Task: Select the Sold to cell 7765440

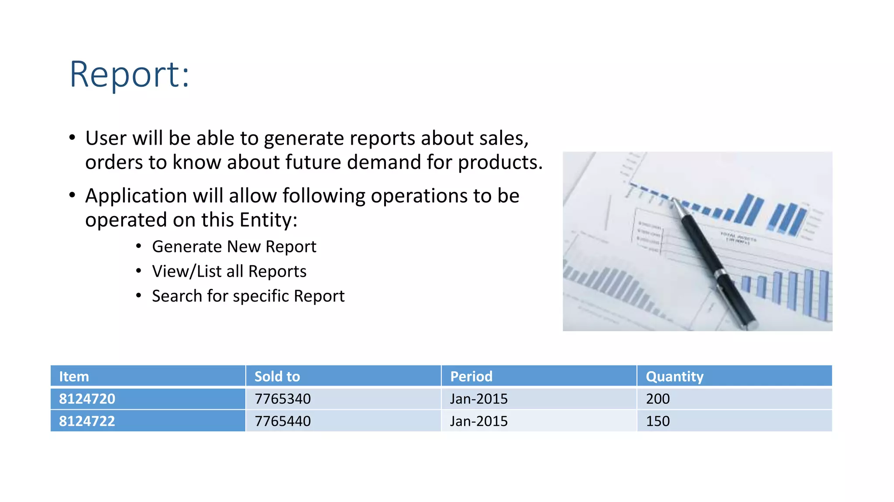Action: [283, 421]
